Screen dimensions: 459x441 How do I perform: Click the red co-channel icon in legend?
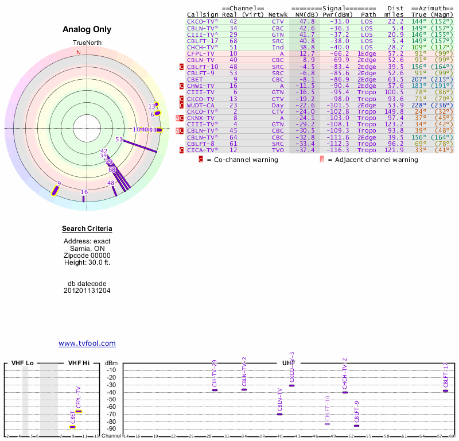point(201,160)
